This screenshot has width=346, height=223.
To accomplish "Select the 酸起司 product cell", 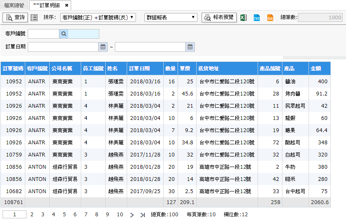I will tap(295, 143).
